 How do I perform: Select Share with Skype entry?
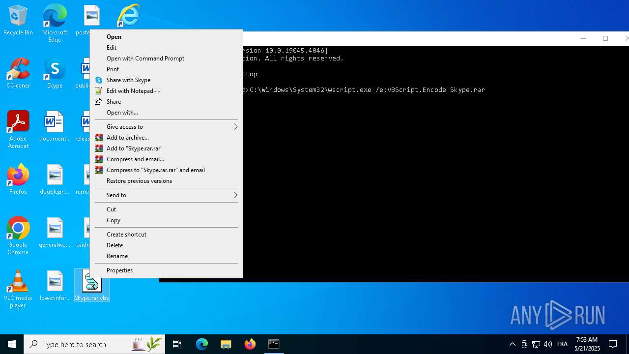coord(166,80)
